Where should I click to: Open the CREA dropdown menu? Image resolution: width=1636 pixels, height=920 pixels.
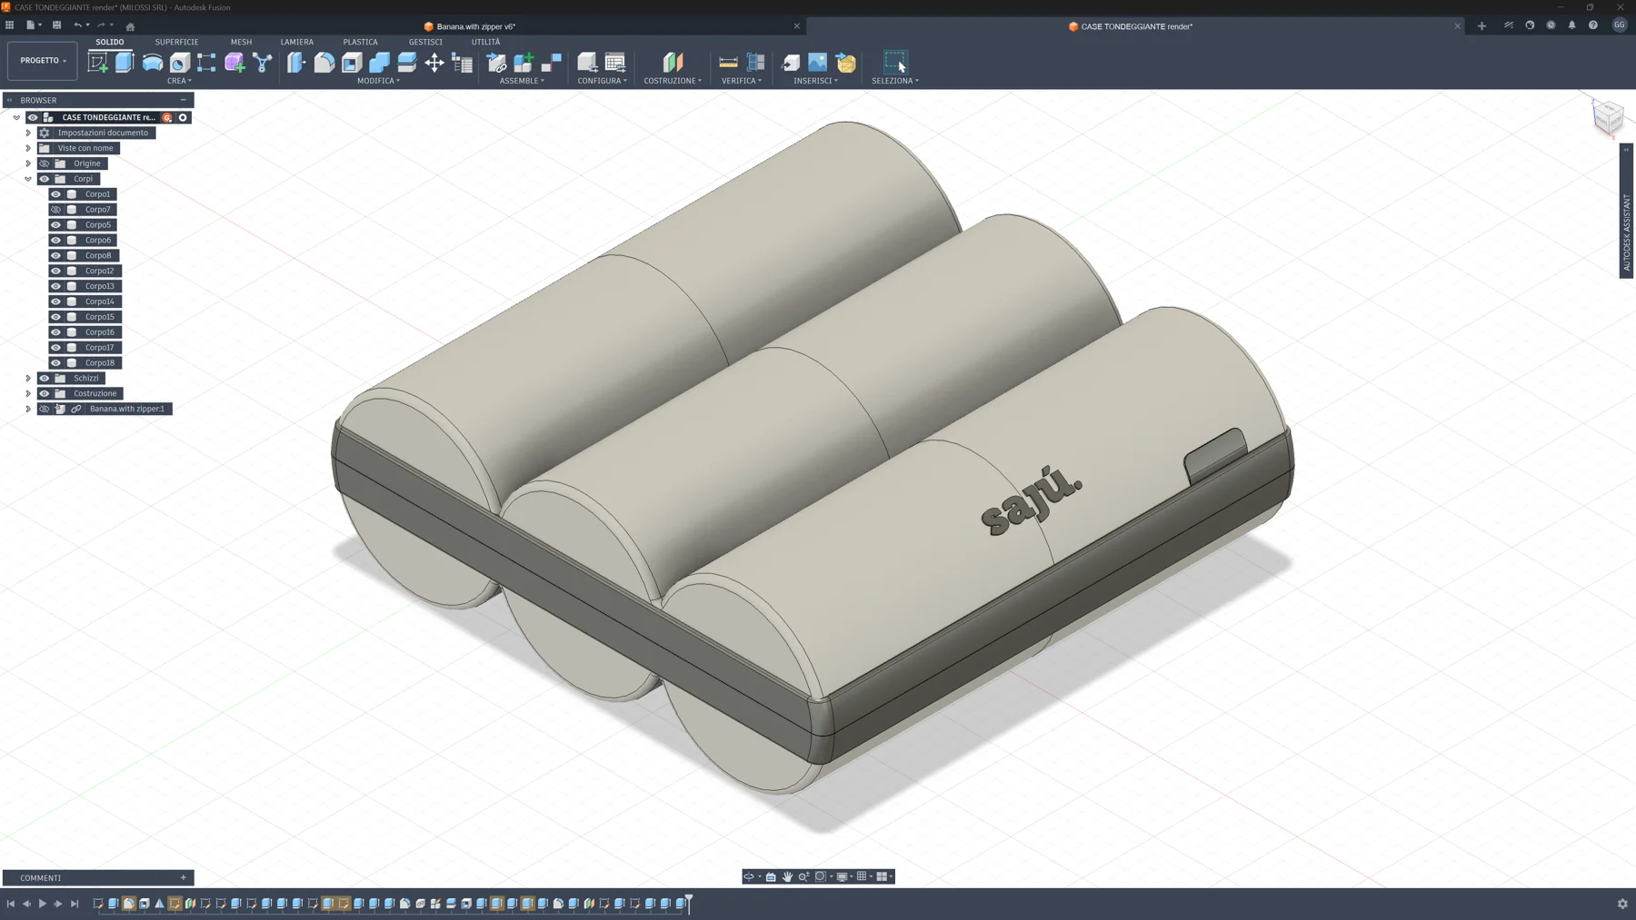tap(179, 81)
